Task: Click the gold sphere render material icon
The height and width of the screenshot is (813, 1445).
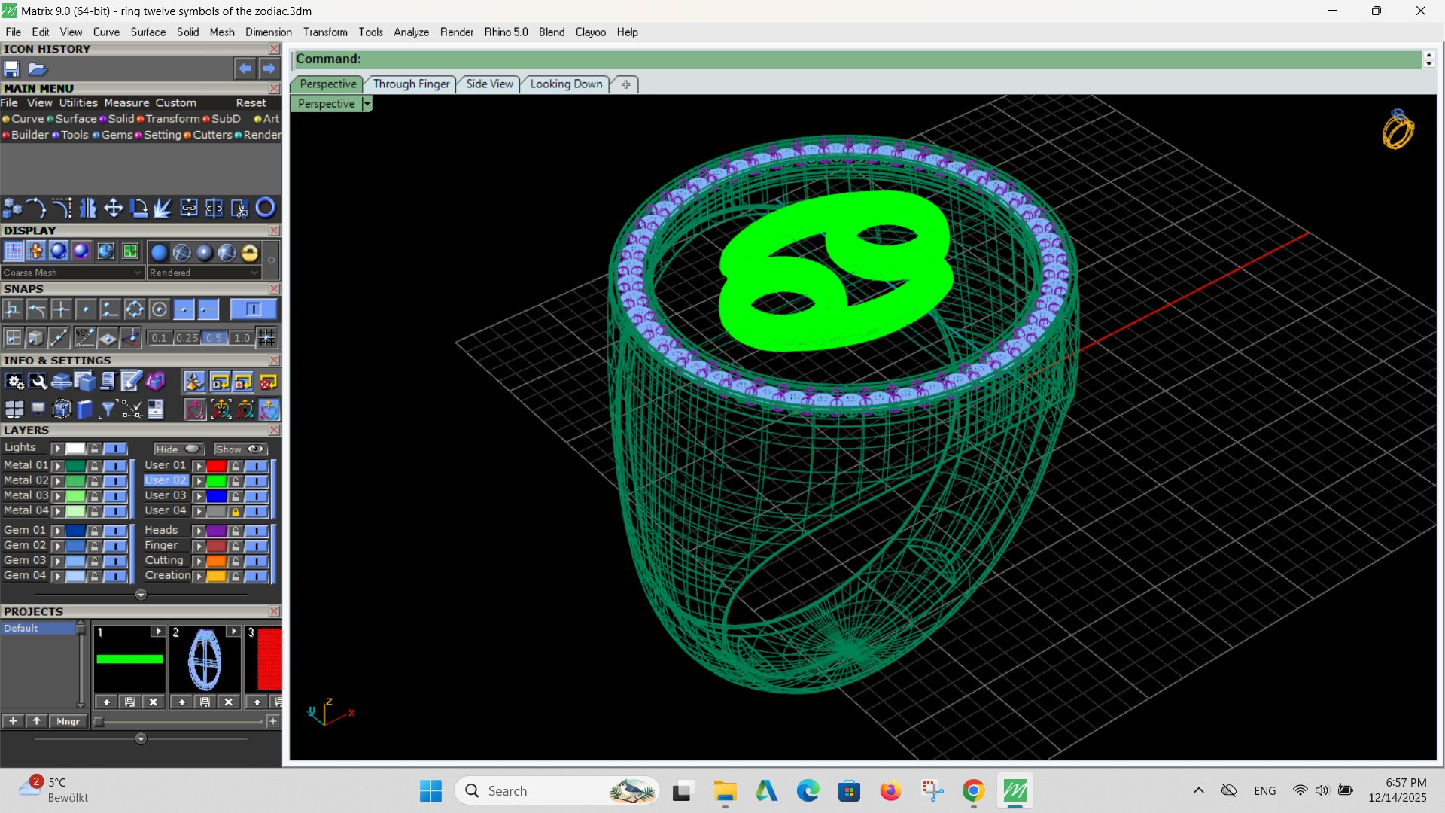Action: [250, 253]
